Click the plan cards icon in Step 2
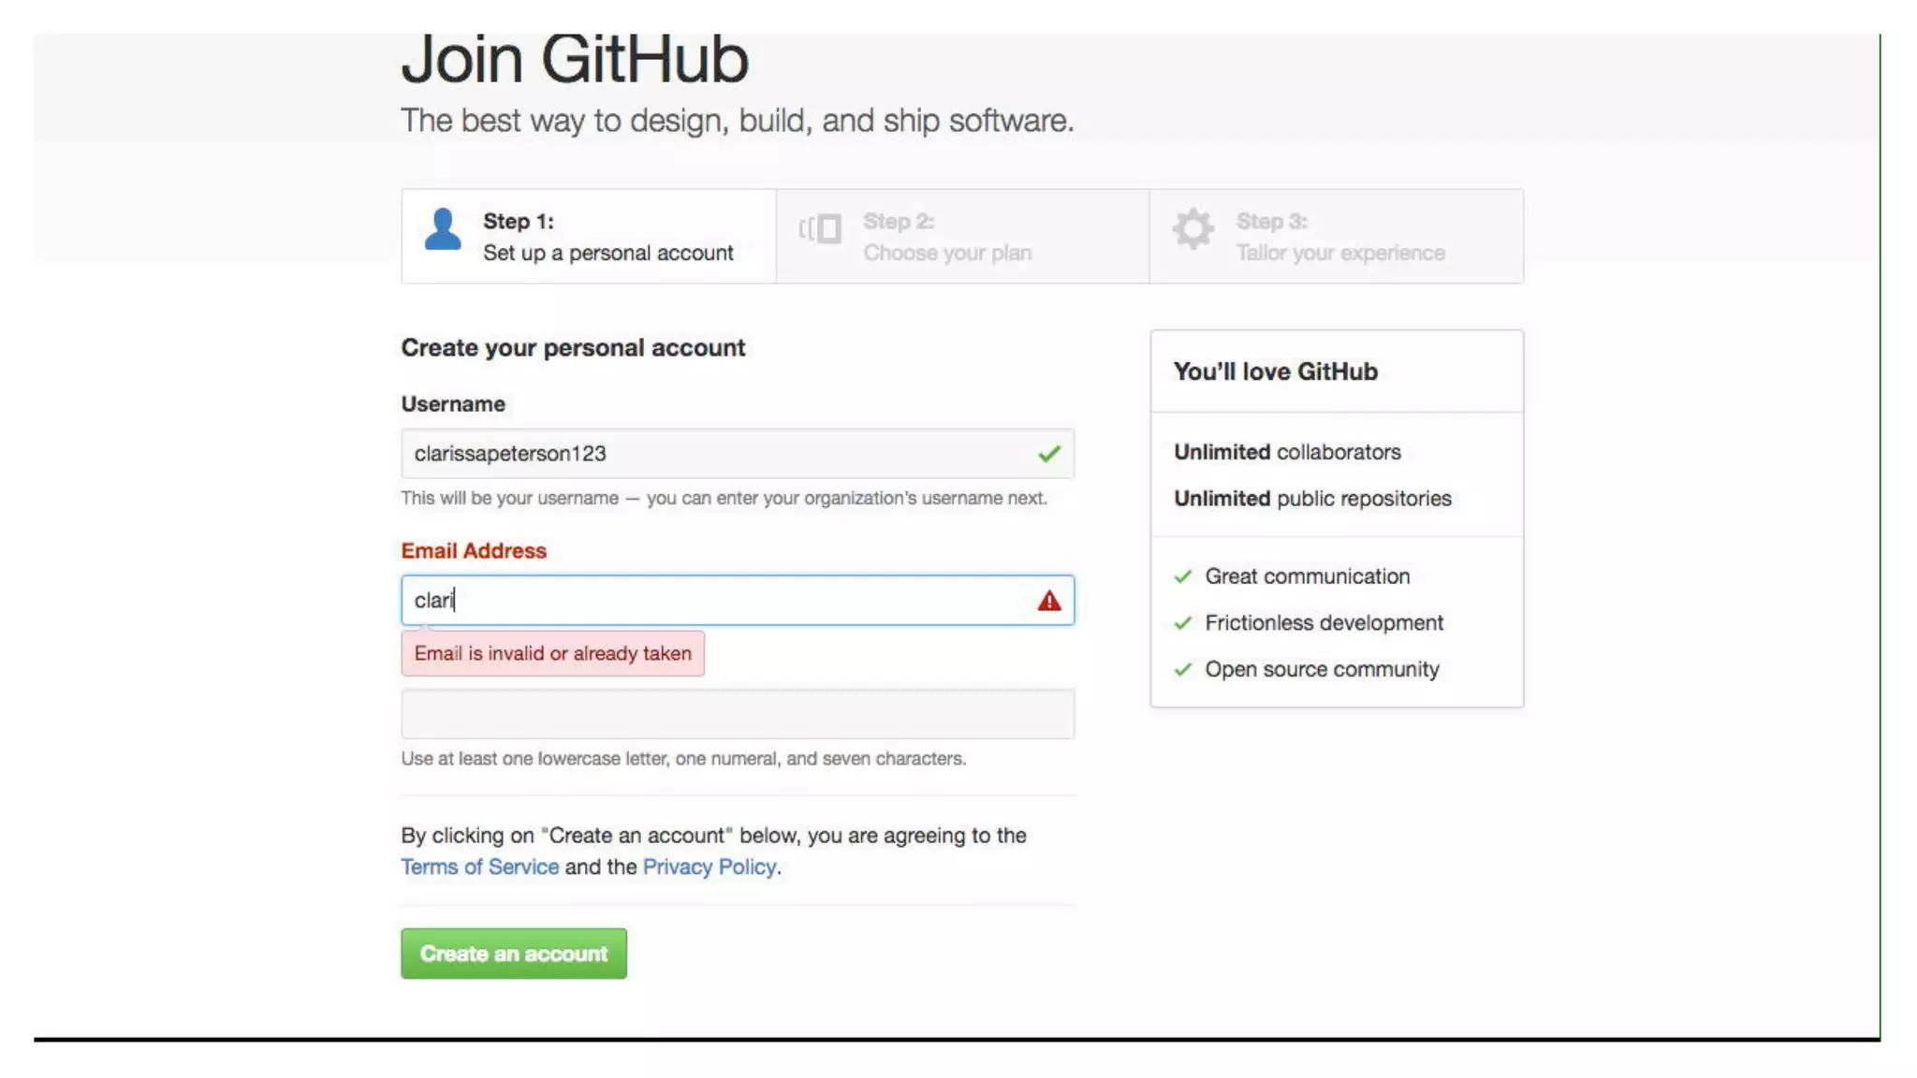This screenshot has height=1078, width=1917. tap(820, 229)
